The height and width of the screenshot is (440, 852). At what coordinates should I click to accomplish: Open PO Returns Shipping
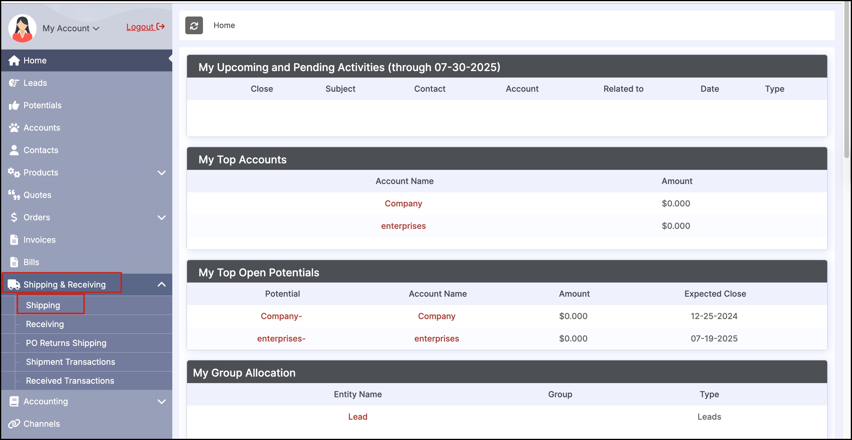click(66, 343)
